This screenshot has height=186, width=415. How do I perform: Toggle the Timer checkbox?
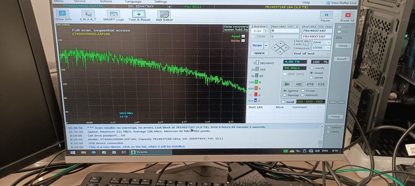pos(253,36)
